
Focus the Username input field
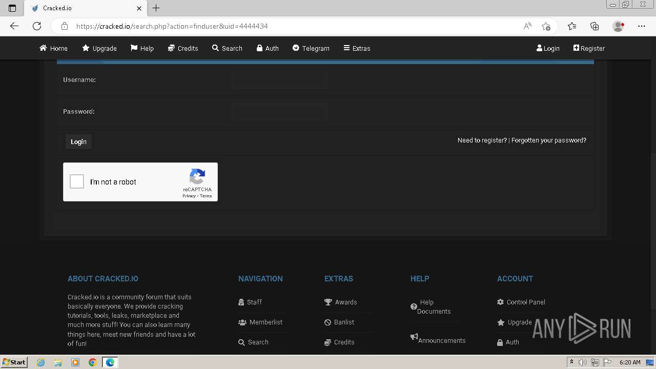tap(279, 80)
